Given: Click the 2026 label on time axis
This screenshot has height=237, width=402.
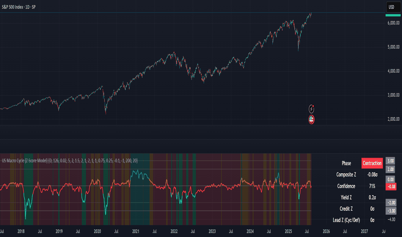Looking at the screenshot, I should click(327, 231).
